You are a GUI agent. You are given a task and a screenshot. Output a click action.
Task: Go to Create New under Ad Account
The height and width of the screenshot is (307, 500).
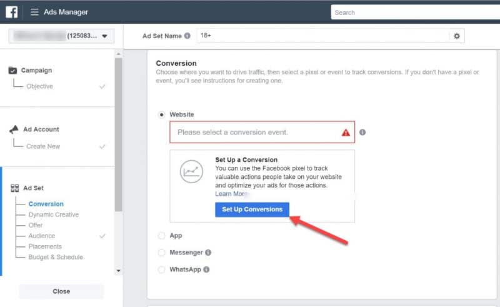pyautogui.click(x=43, y=146)
